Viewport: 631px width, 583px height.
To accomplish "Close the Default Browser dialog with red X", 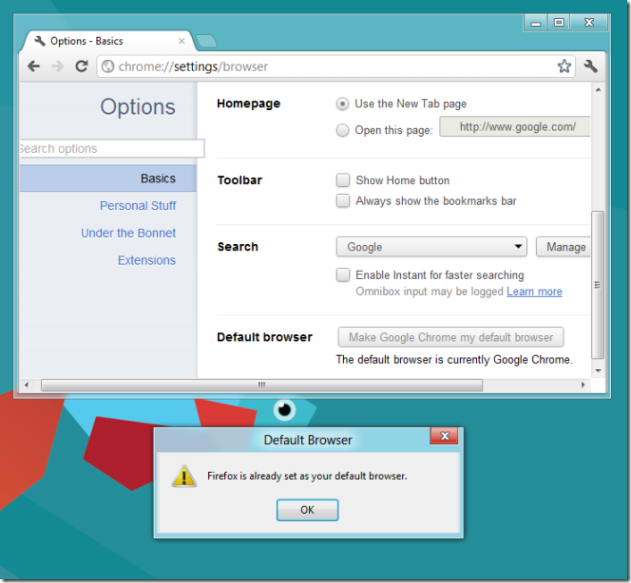I will tap(444, 437).
